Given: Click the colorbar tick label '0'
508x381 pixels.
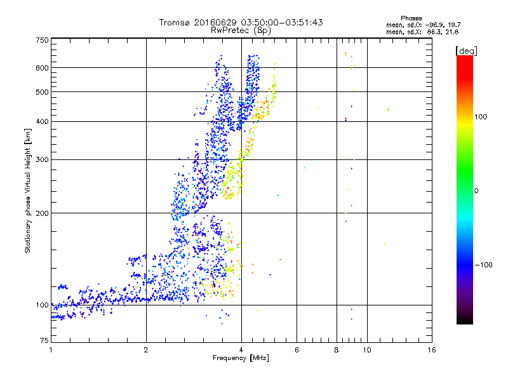Looking at the screenshot, I should tap(476, 191).
